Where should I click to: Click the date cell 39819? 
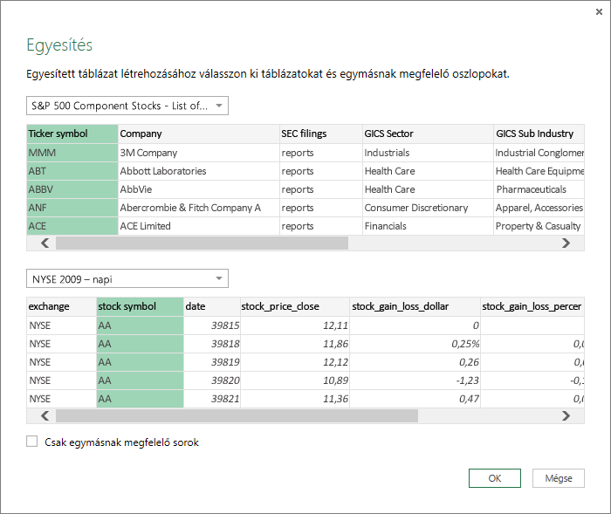pos(212,362)
